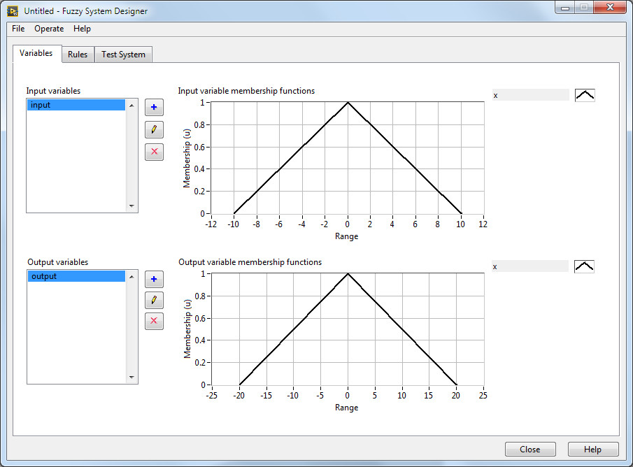Click the up arrow of Output variables scrollbar
The height and width of the screenshot is (467, 633).
click(x=131, y=277)
